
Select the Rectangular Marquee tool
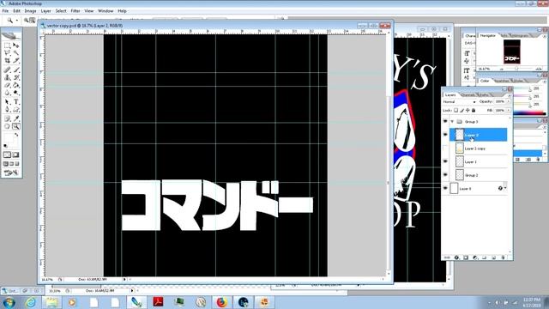pyautogui.click(x=7, y=45)
